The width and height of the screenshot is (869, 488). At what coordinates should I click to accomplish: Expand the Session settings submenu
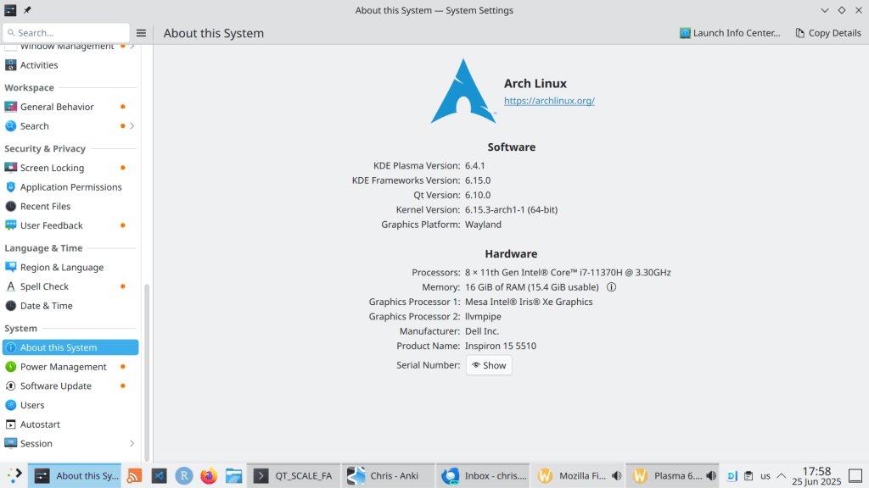pyautogui.click(x=132, y=443)
